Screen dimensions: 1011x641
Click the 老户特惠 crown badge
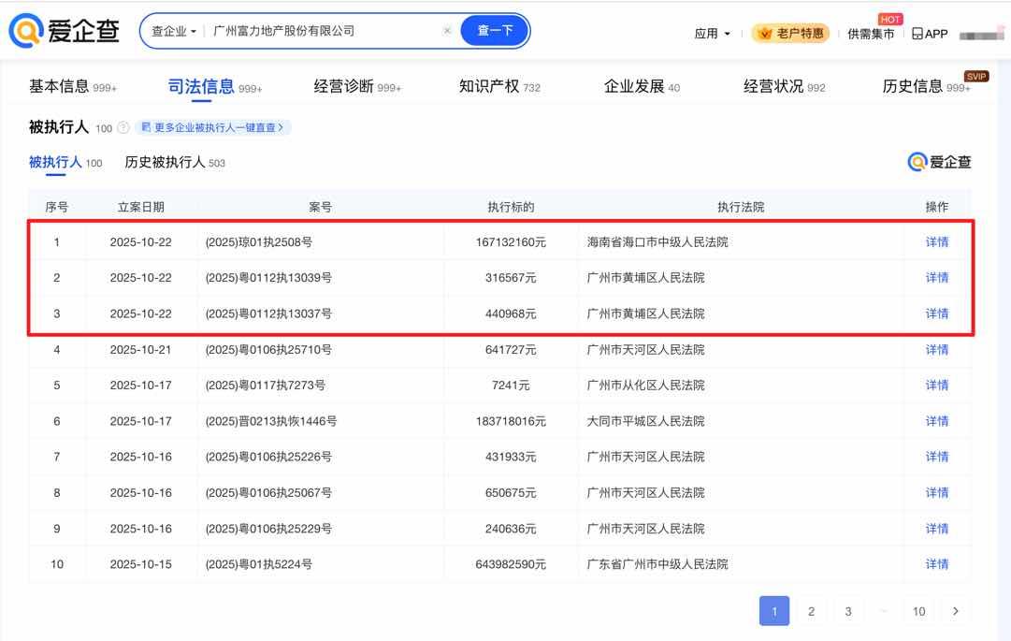click(x=791, y=33)
